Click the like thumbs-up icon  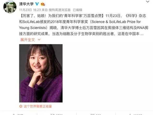pyautogui.click(x=130, y=114)
